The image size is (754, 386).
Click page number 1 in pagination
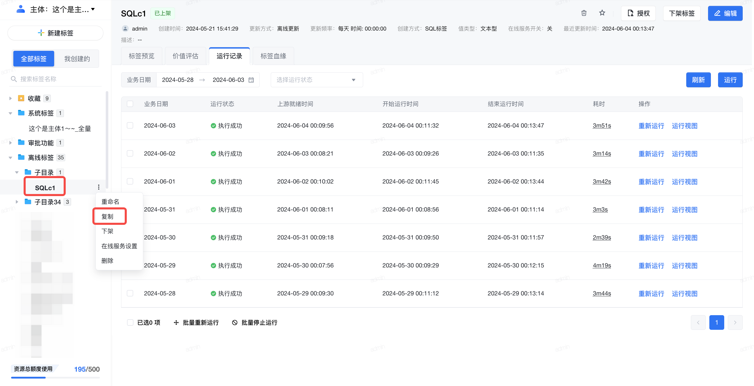[x=717, y=323]
